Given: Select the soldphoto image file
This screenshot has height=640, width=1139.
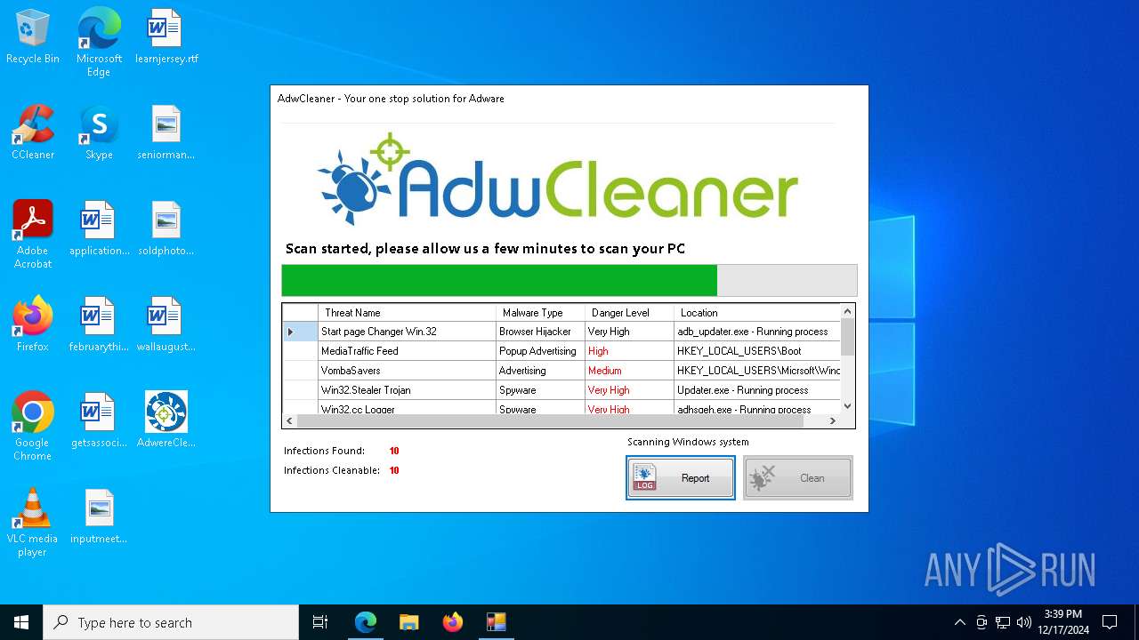Looking at the screenshot, I should pos(166,229).
